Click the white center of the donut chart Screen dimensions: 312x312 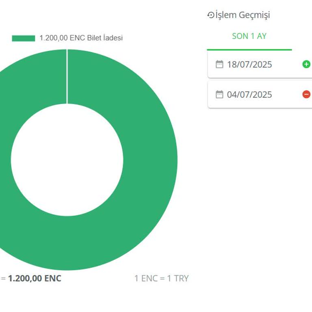pyautogui.click(x=67, y=159)
